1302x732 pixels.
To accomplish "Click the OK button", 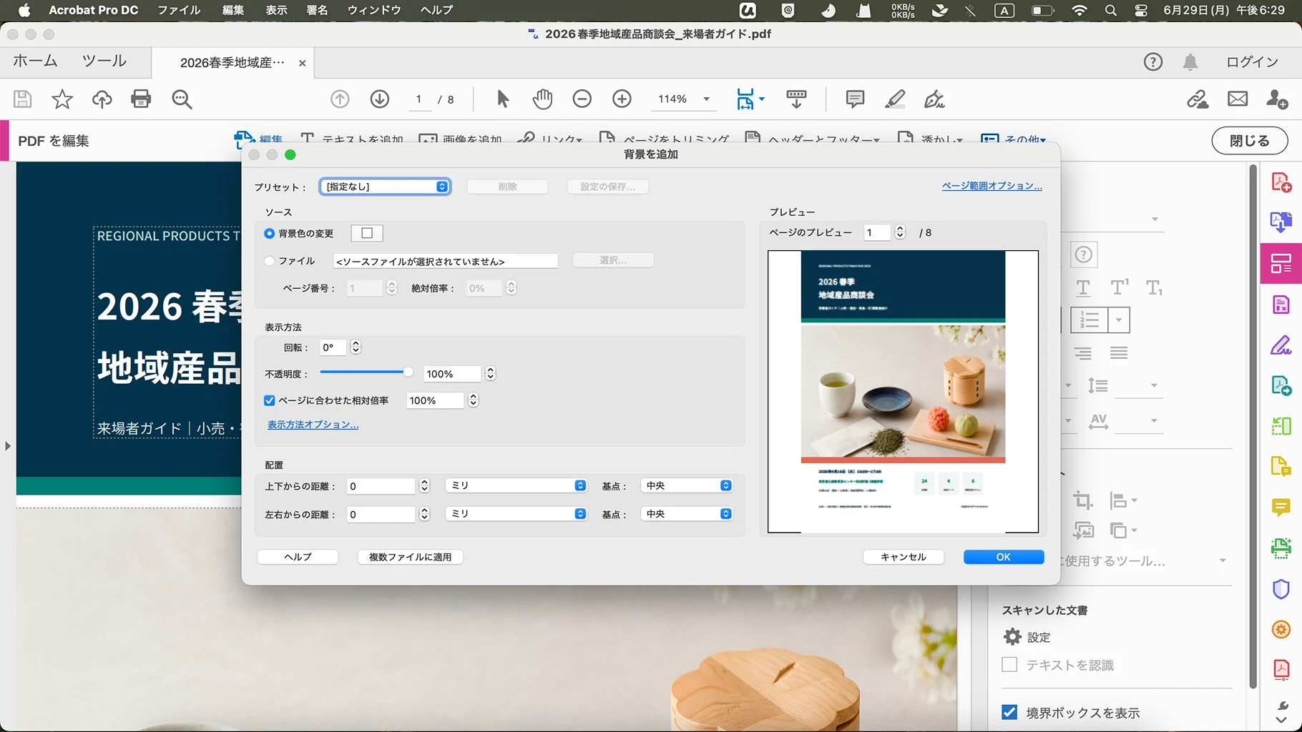I will [x=1004, y=557].
